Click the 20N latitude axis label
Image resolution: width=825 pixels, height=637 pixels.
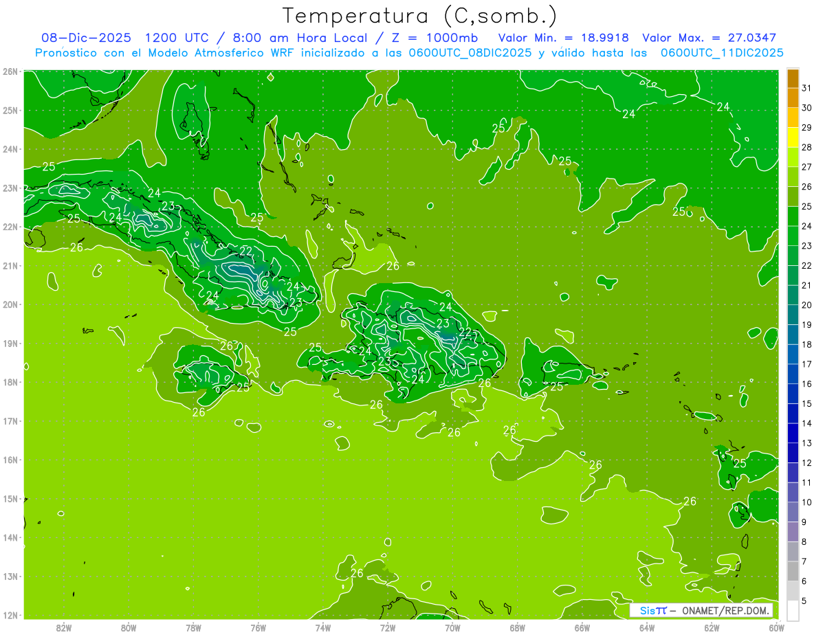click(x=10, y=304)
